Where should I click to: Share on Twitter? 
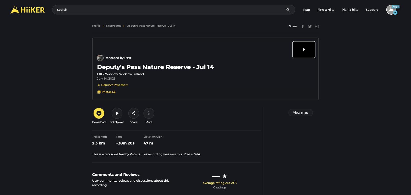[x=310, y=26]
